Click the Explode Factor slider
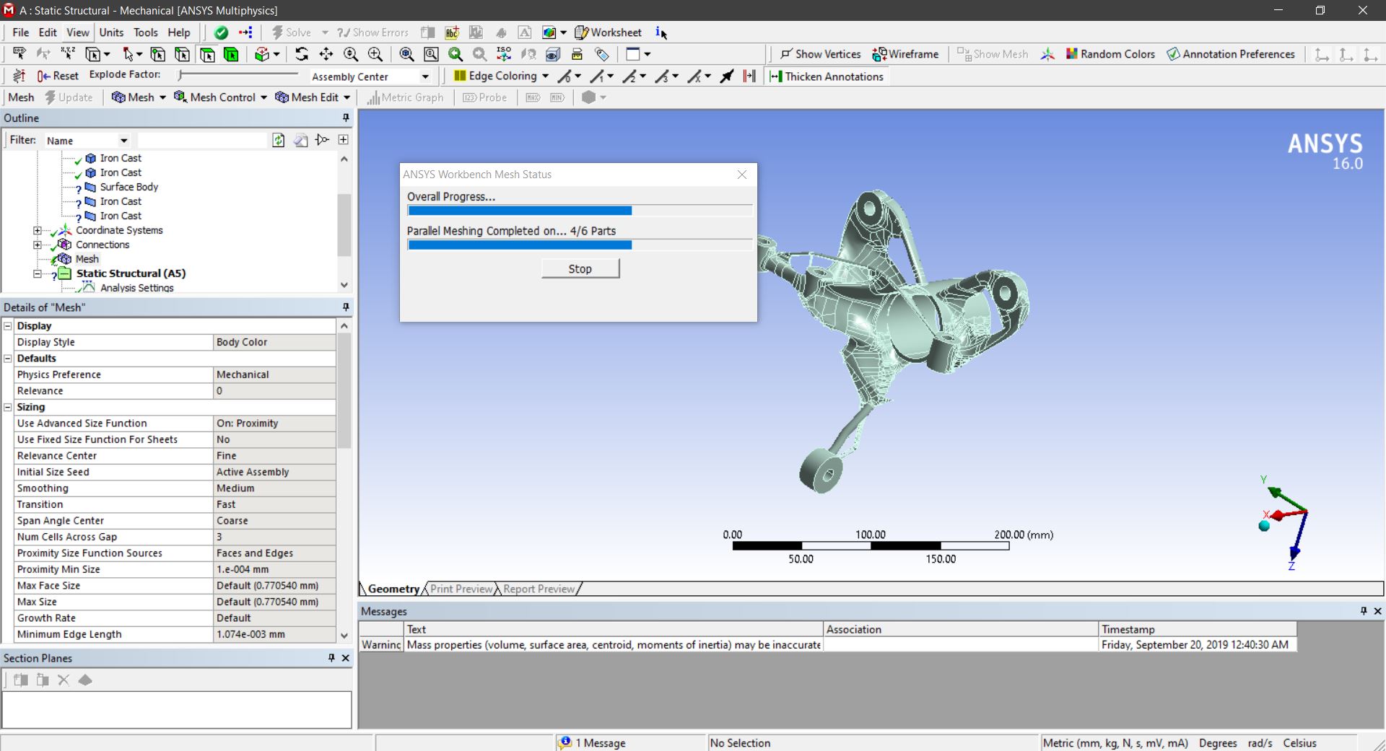The width and height of the screenshot is (1386, 751). click(x=238, y=75)
